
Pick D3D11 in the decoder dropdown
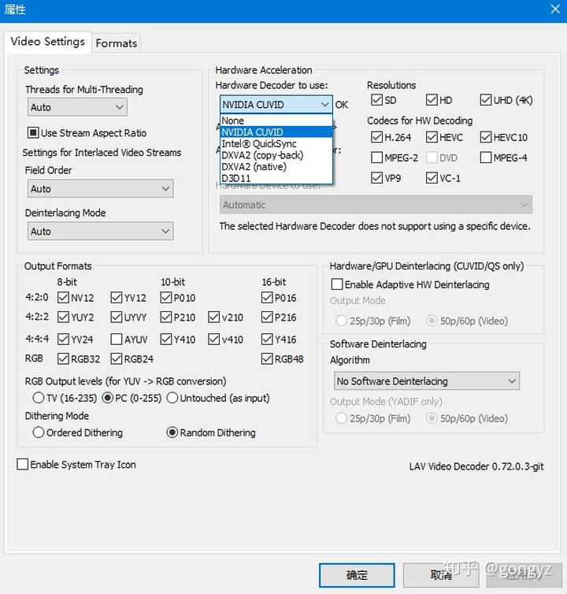pyautogui.click(x=236, y=178)
